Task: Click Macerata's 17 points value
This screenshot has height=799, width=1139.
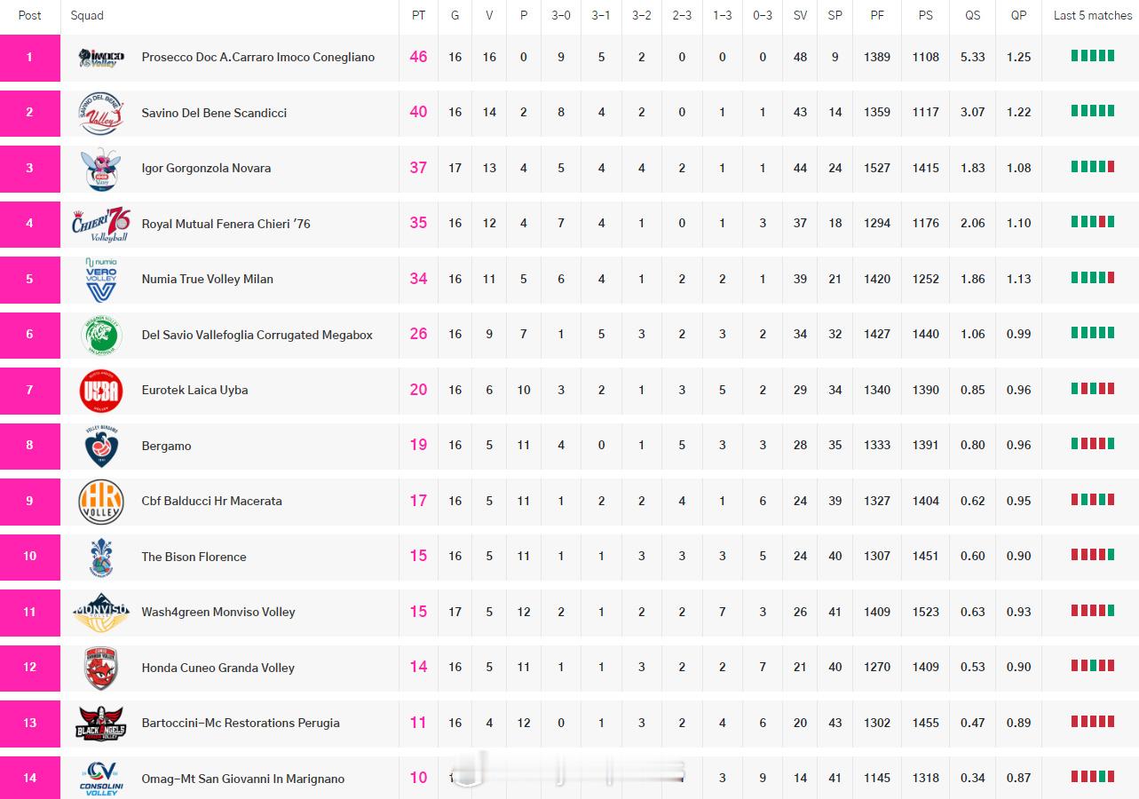Action: (418, 501)
